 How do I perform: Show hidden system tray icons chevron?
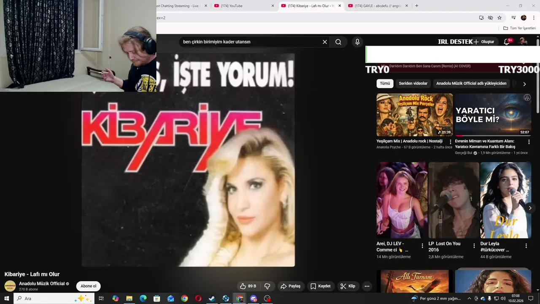[x=469, y=299]
